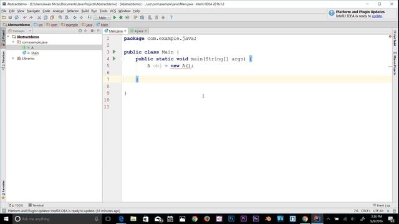Click the Project side tool button
Screen dimensions: 399x224
point(3,37)
